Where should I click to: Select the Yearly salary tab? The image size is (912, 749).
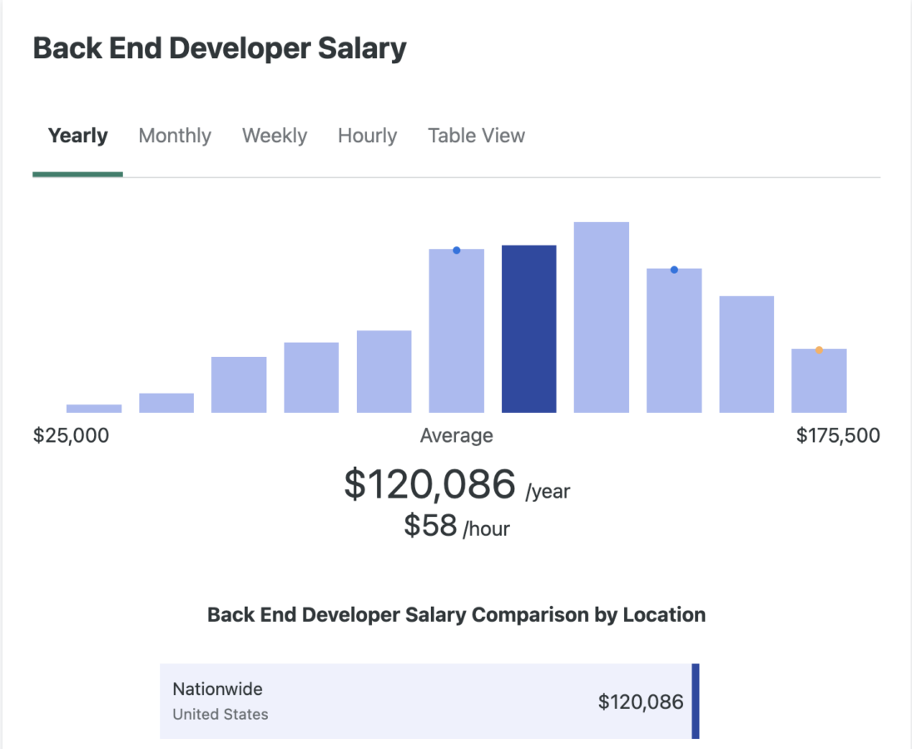coord(77,136)
